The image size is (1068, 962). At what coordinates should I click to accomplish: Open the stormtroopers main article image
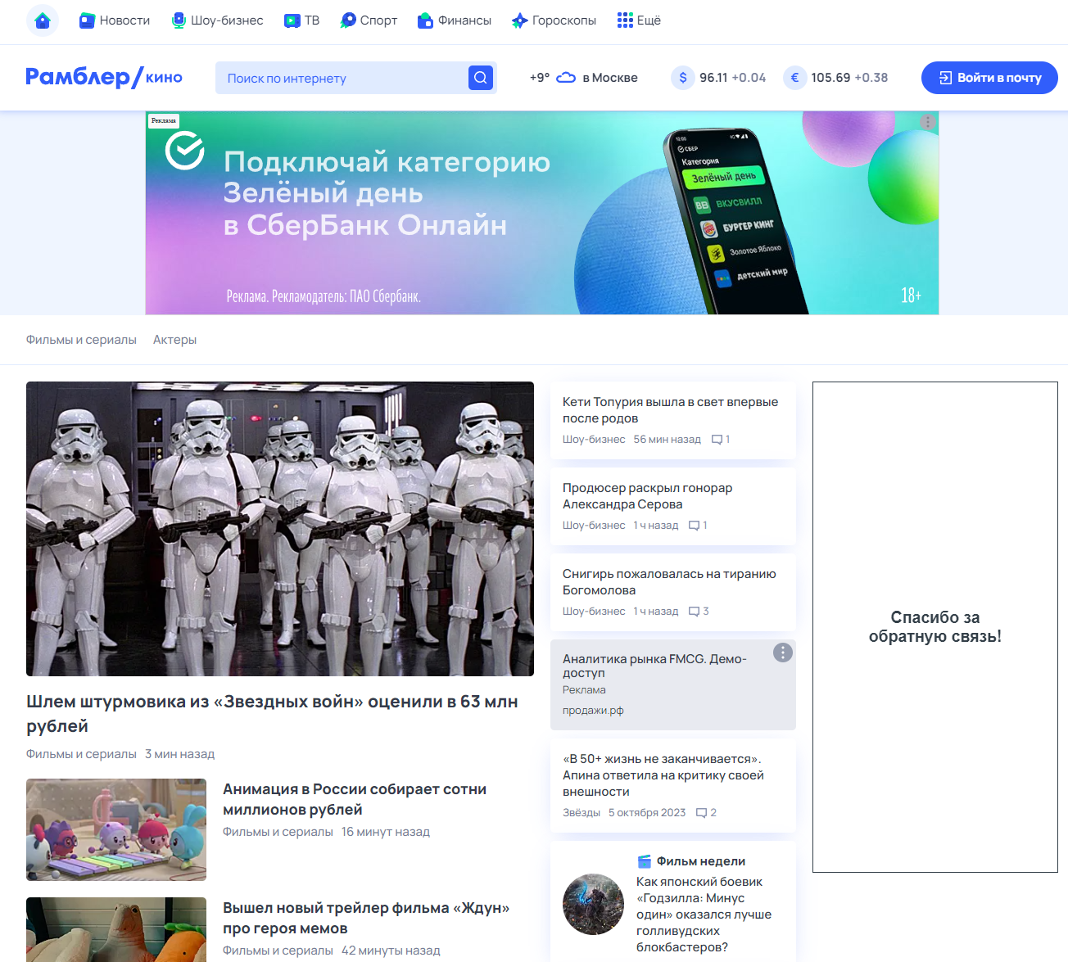click(x=280, y=529)
